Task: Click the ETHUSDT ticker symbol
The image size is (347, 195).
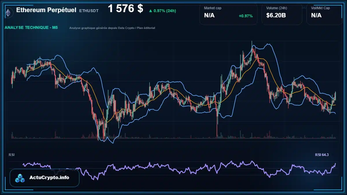Action: coord(89,11)
